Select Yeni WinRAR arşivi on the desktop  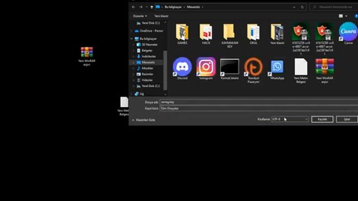[87, 56]
